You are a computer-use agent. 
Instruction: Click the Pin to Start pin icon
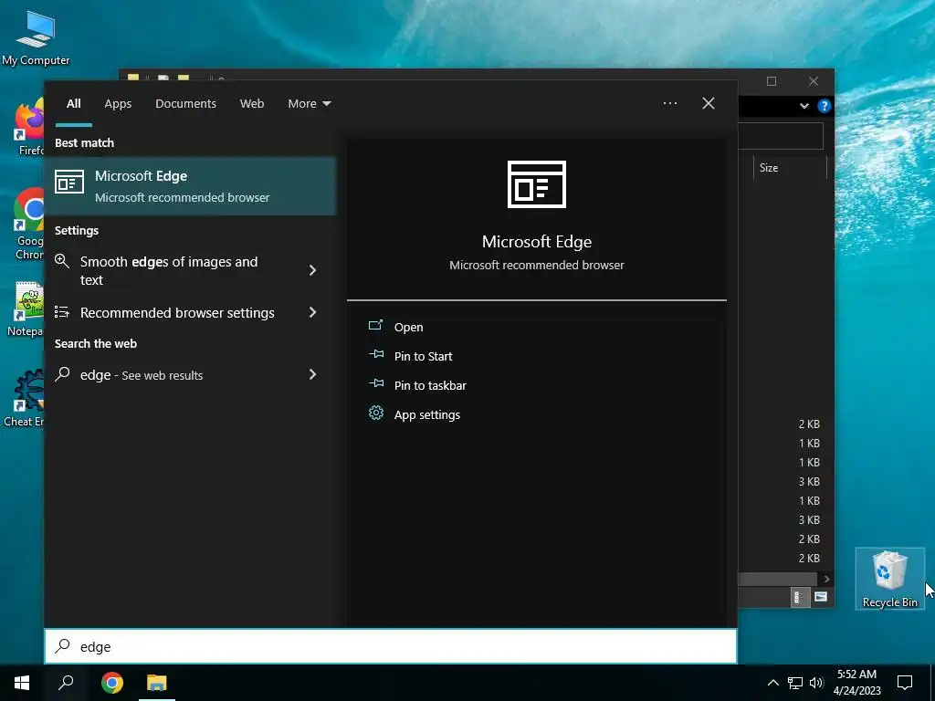[x=376, y=355]
